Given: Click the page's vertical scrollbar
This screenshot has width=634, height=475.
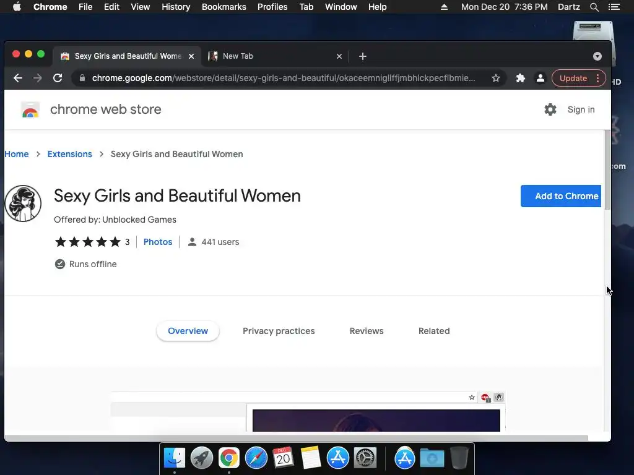Looking at the screenshot, I should [x=607, y=169].
